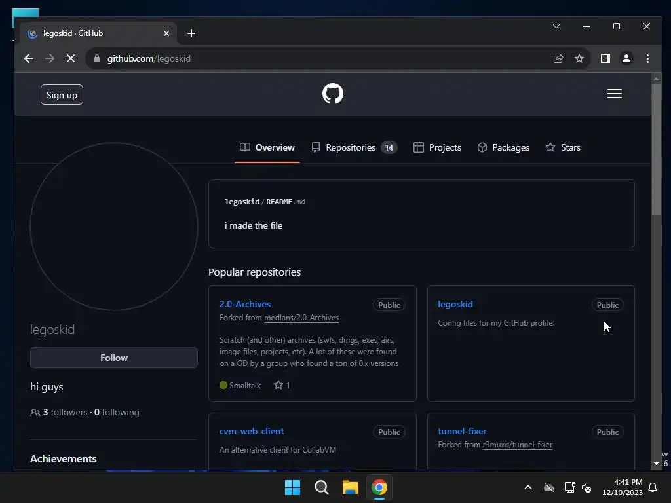Image resolution: width=671 pixels, height=503 pixels.
Task: Open the hamburger navigation menu
Action: pyautogui.click(x=615, y=94)
